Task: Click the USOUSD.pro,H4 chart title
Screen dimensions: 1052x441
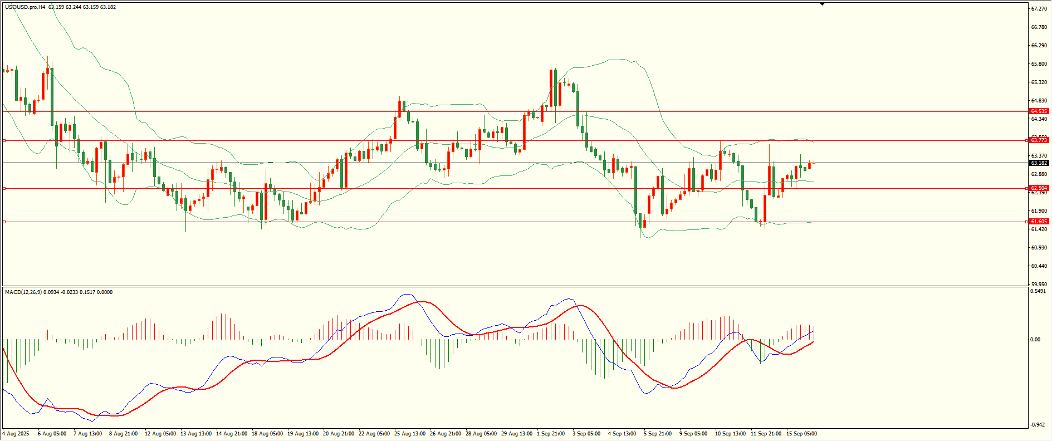Action: coord(25,7)
